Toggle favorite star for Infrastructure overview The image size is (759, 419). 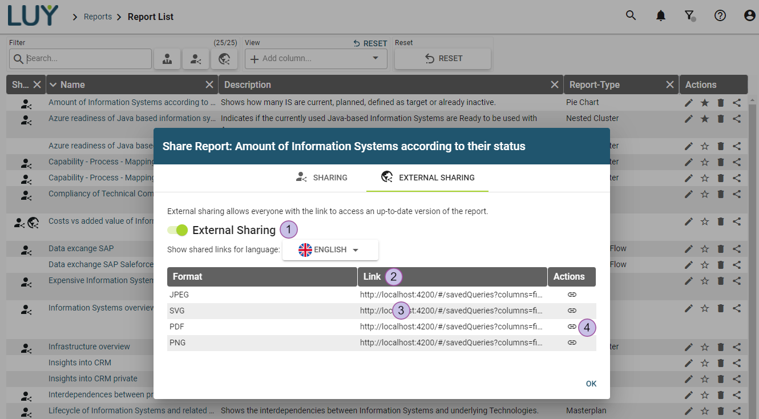(705, 347)
